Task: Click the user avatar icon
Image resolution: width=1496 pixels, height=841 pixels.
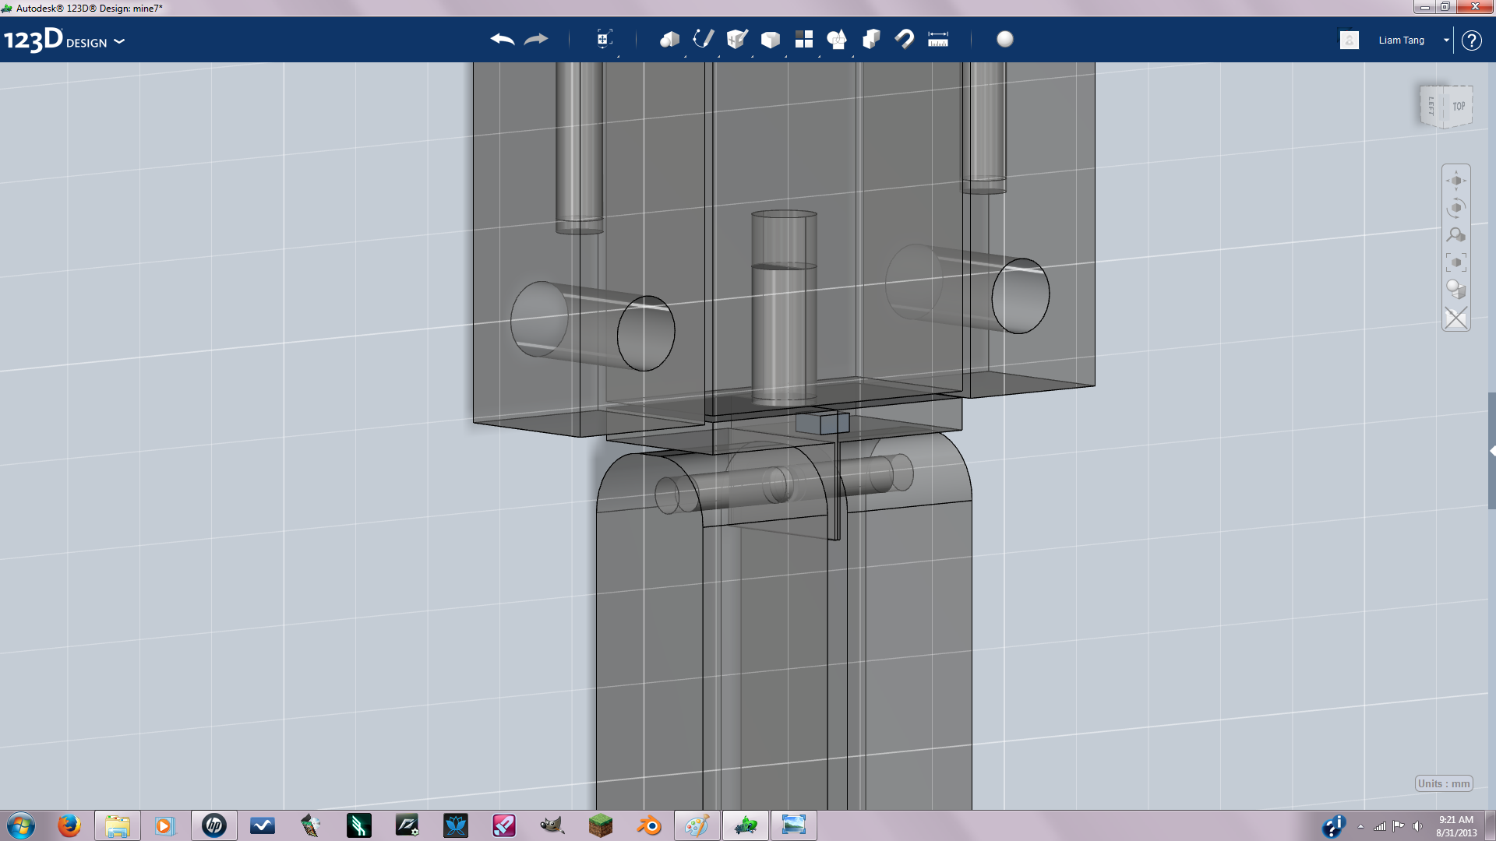Action: point(1350,40)
